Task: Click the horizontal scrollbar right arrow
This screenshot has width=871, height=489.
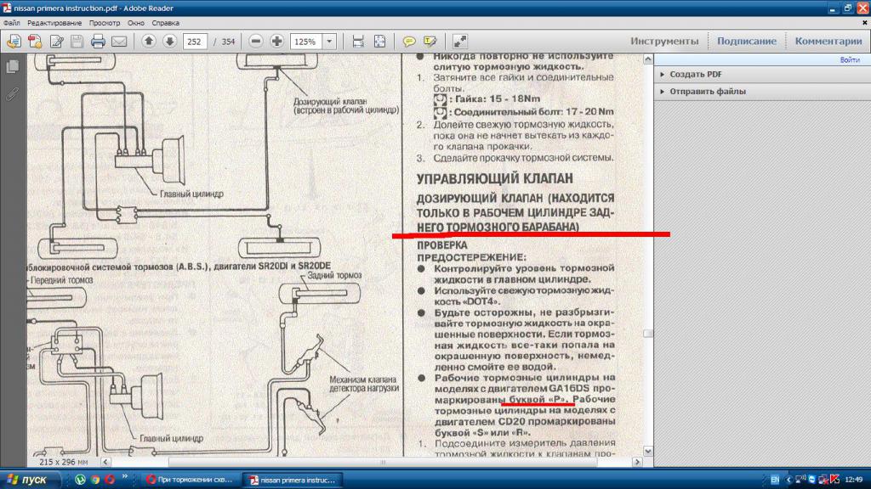Action: point(638,461)
